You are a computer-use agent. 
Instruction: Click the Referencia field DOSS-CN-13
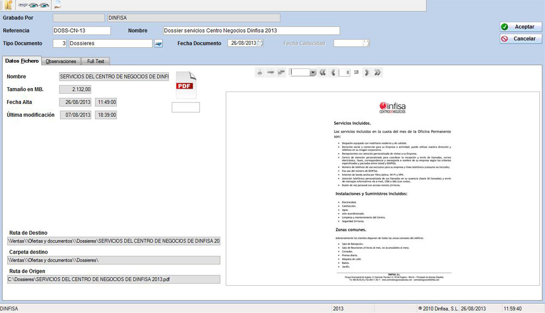point(82,30)
